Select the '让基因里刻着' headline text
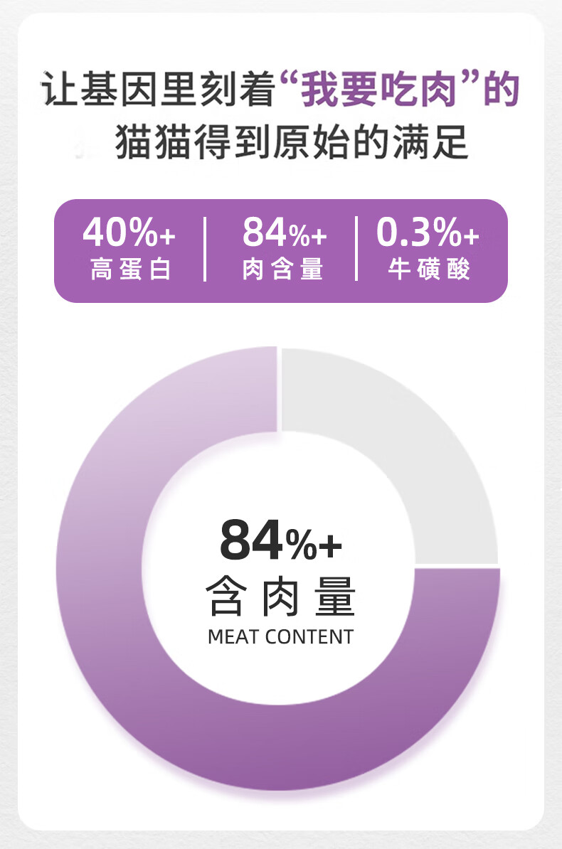Image resolution: width=562 pixels, height=849 pixels. pos(159,90)
